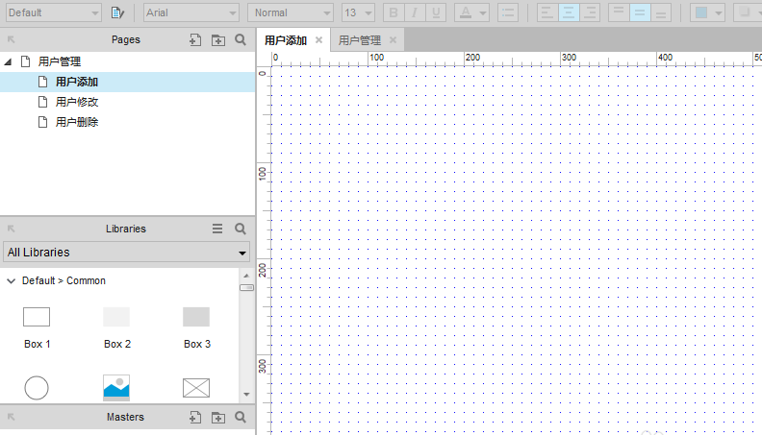The image size is (762, 435).
Task: Align text to the vertical middle
Action: pos(640,12)
